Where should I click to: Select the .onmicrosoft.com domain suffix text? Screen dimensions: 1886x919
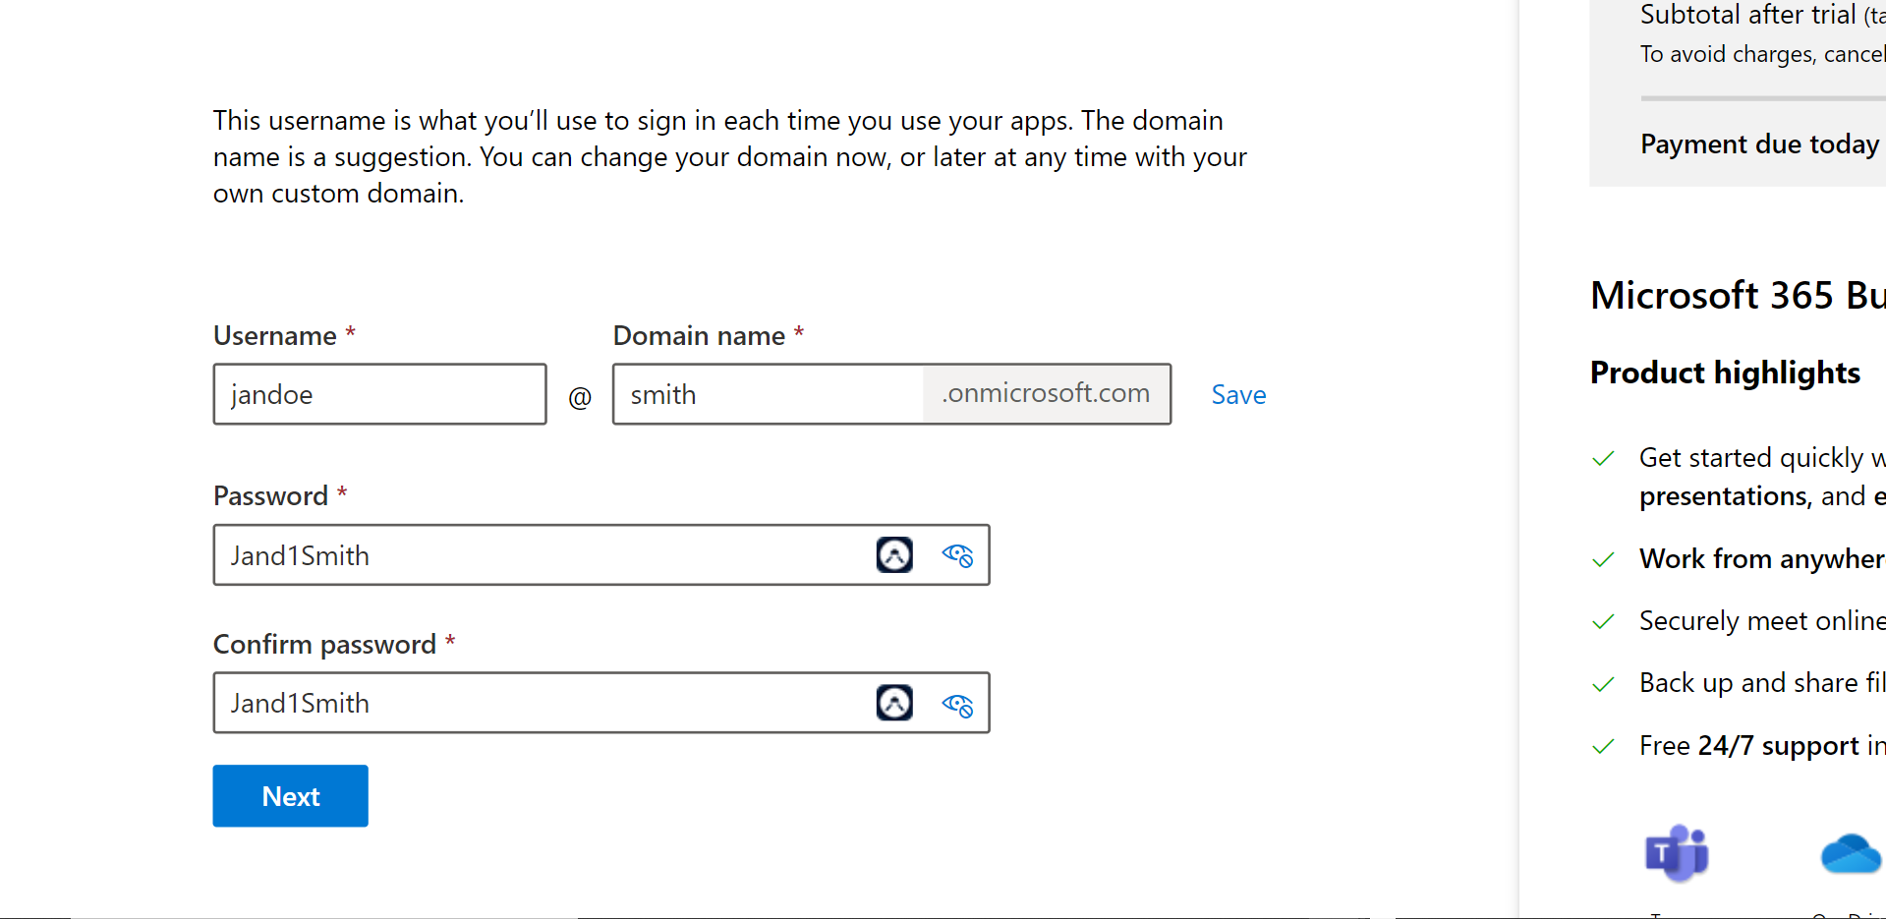click(x=1046, y=393)
